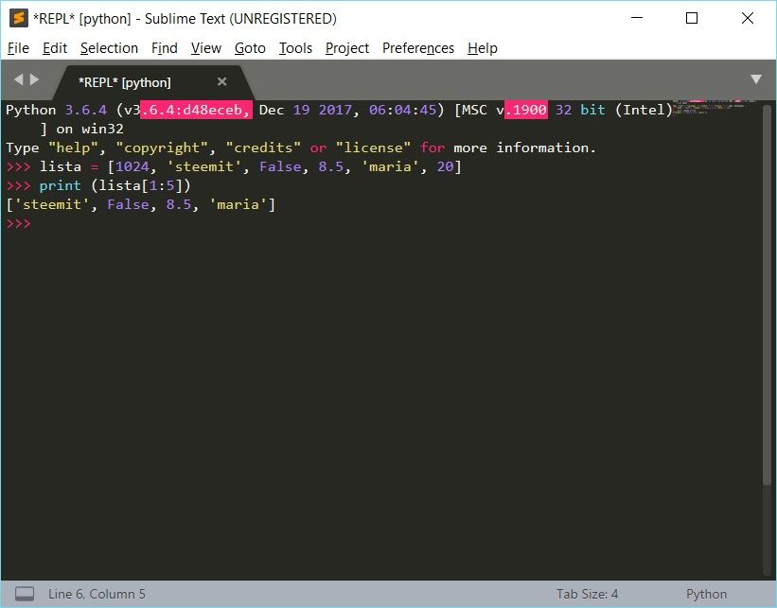
Task: Open the Preferences menu
Action: [418, 48]
